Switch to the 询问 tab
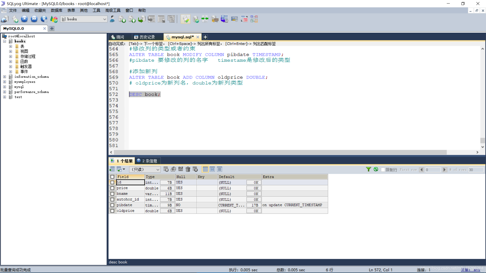 coord(120,37)
